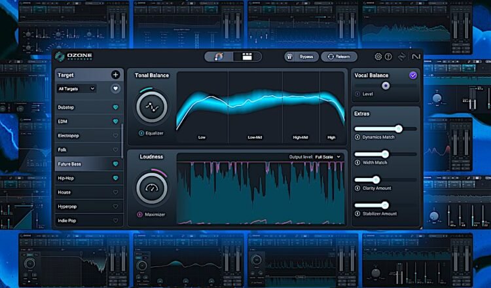Favorite the Hyperpop target

(115, 207)
